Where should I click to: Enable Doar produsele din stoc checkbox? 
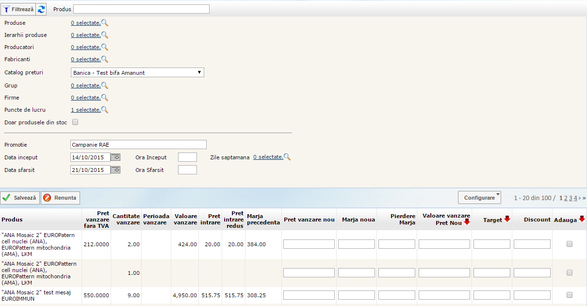(x=75, y=122)
